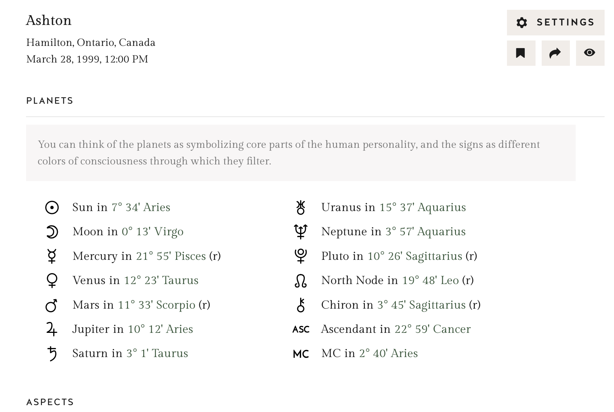Click the Planets section heading
Image resolution: width=614 pixels, height=412 pixels.
tap(50, 101)
